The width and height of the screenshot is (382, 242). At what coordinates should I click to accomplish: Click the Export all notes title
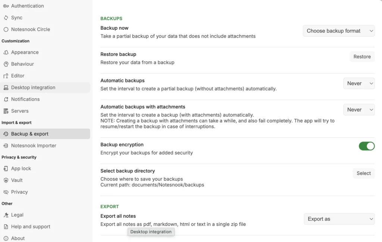(118, 216)
